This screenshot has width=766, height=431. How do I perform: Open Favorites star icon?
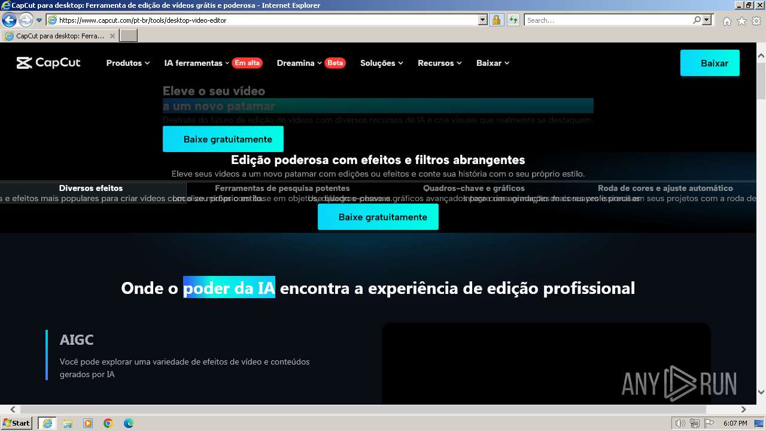point(741,20)
